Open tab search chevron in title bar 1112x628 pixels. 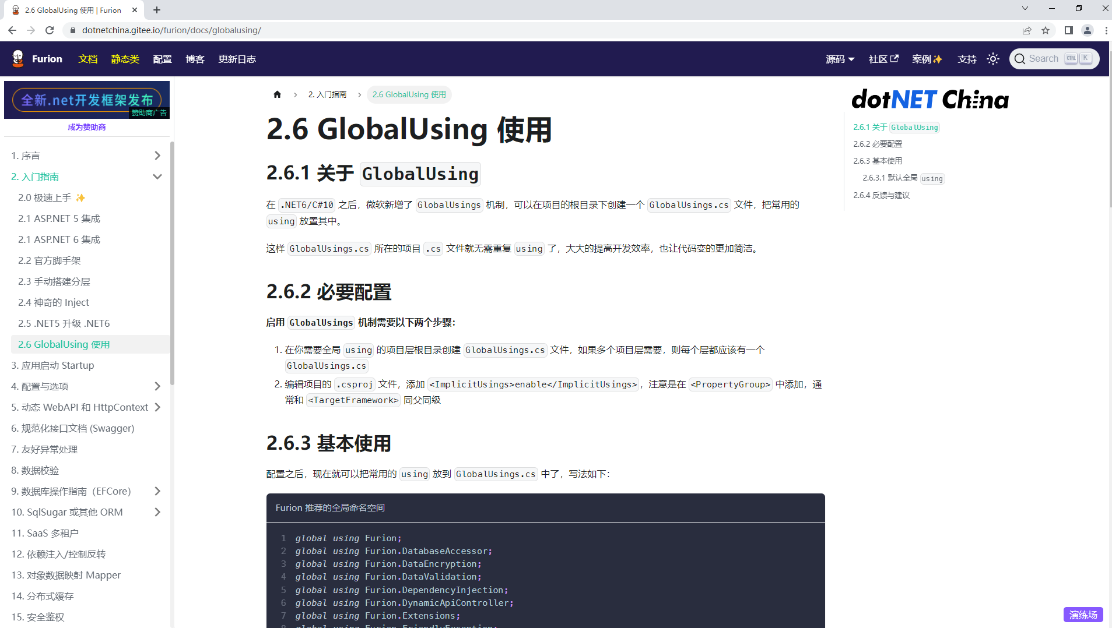coord(1025,8)
